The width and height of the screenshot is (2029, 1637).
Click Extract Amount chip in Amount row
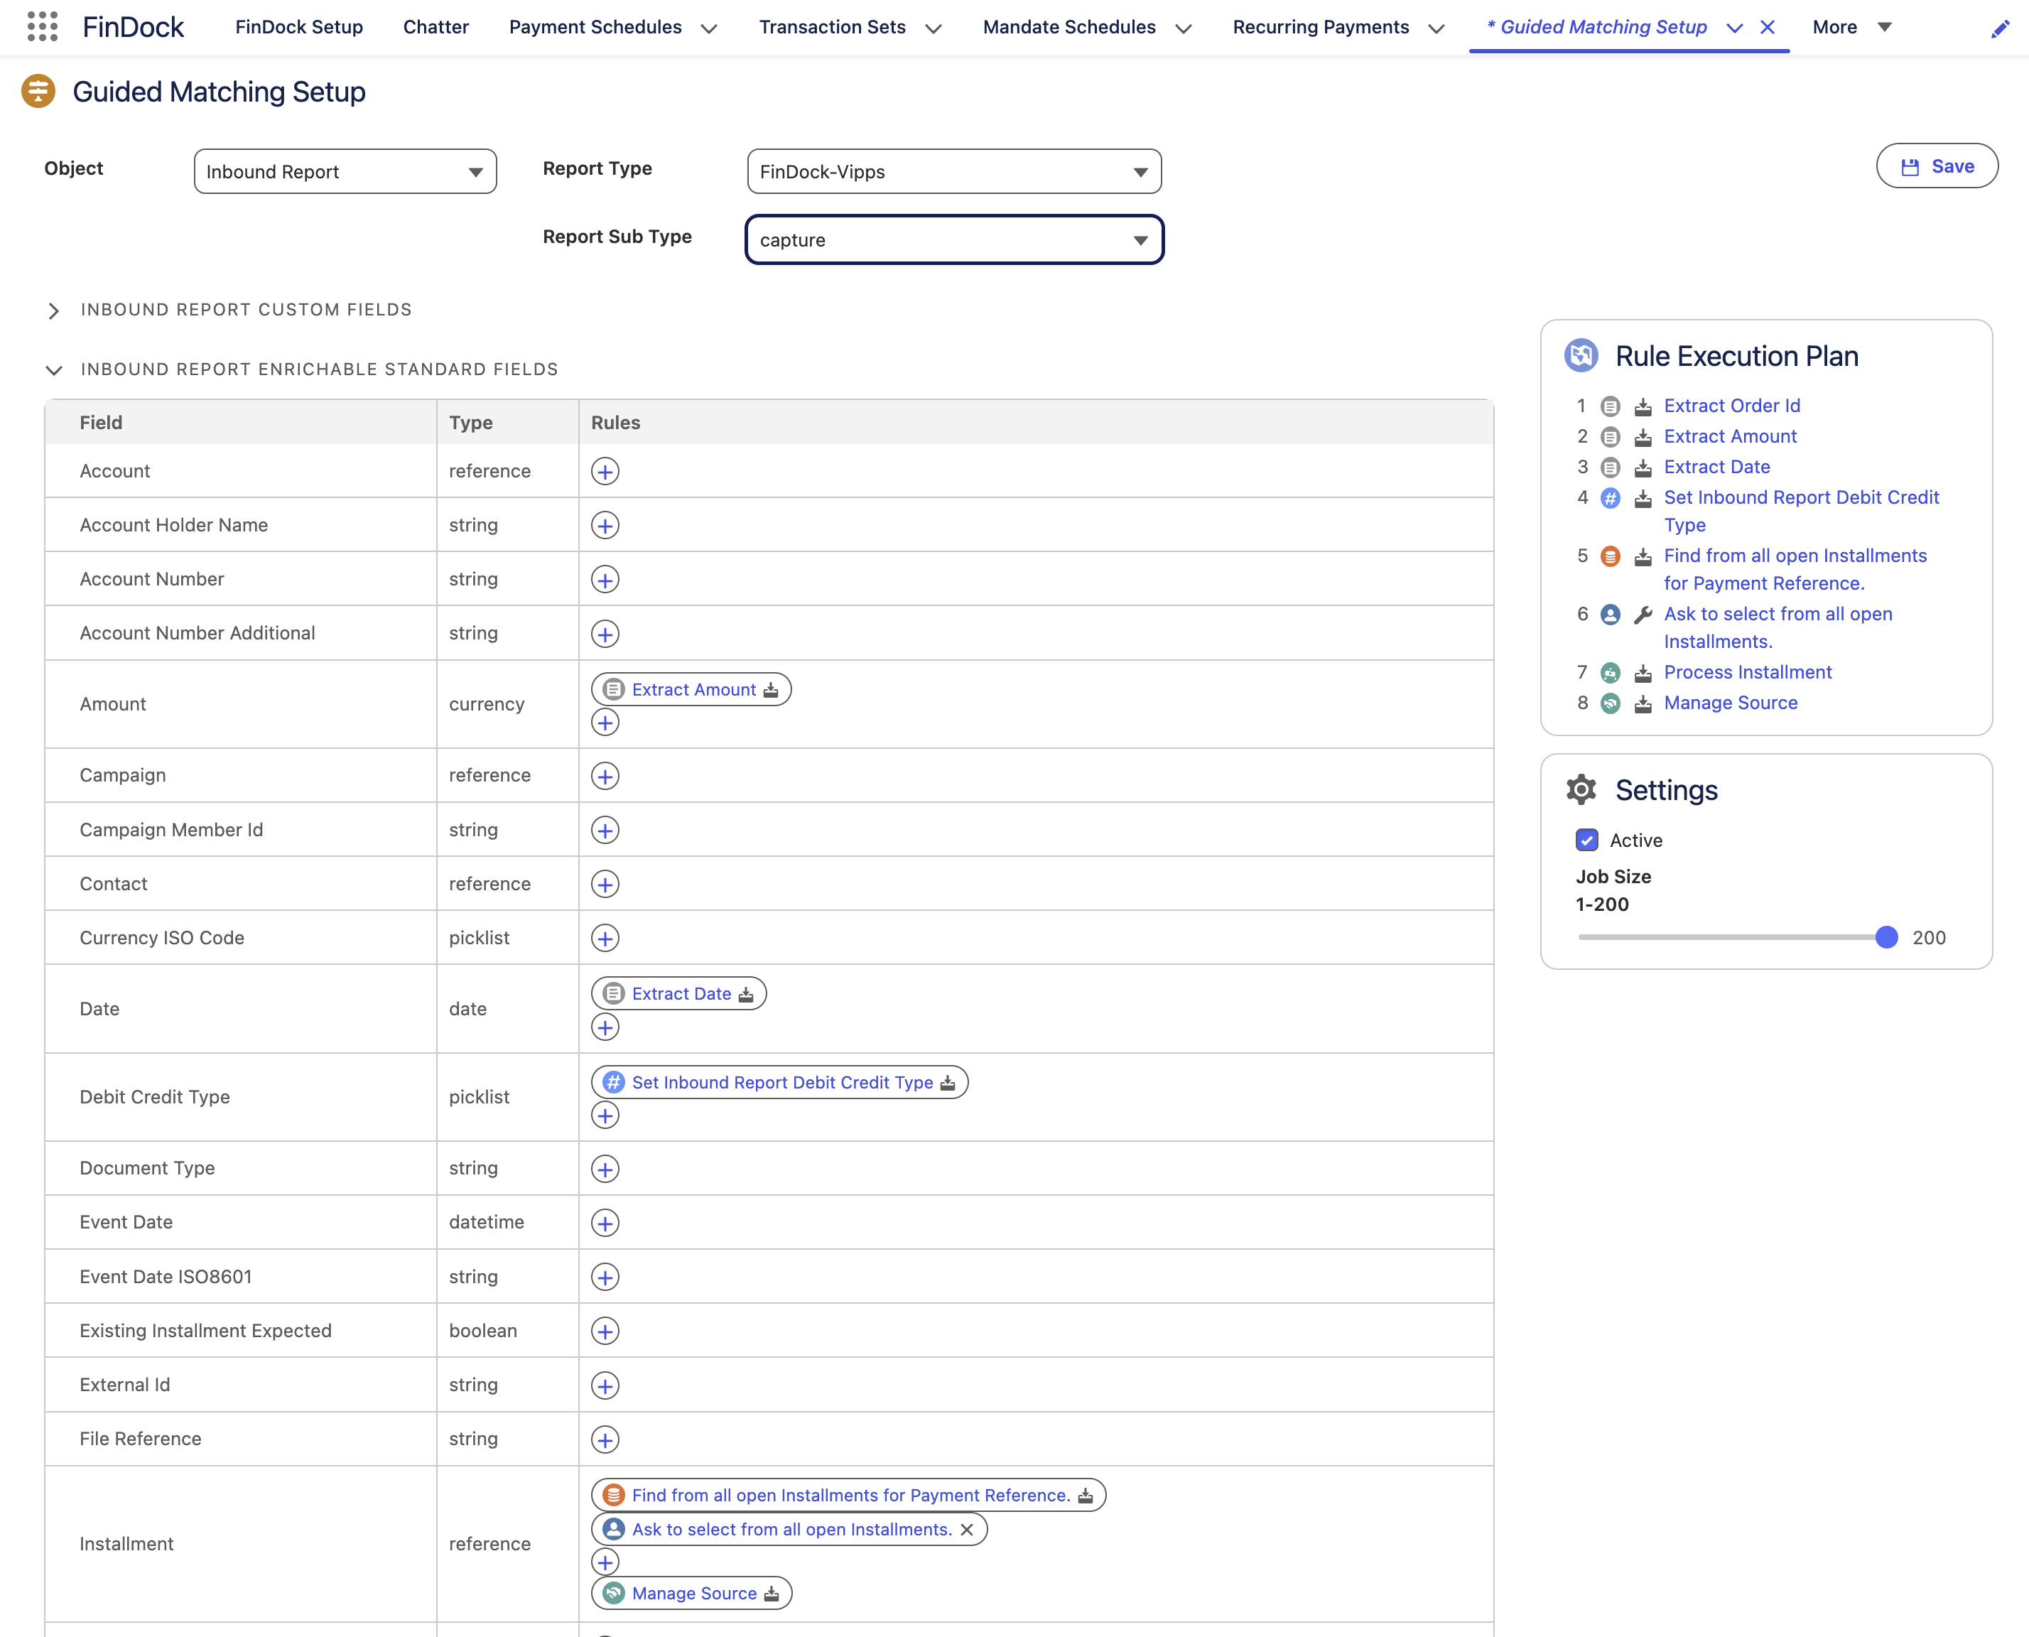click(x=691, y=689)
